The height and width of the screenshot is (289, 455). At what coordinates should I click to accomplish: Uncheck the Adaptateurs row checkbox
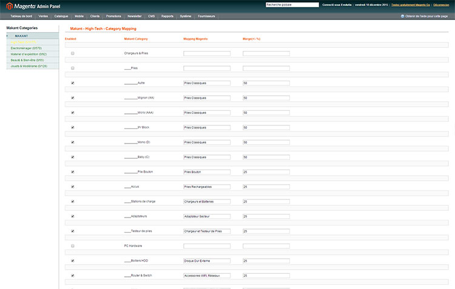(73, 216)
